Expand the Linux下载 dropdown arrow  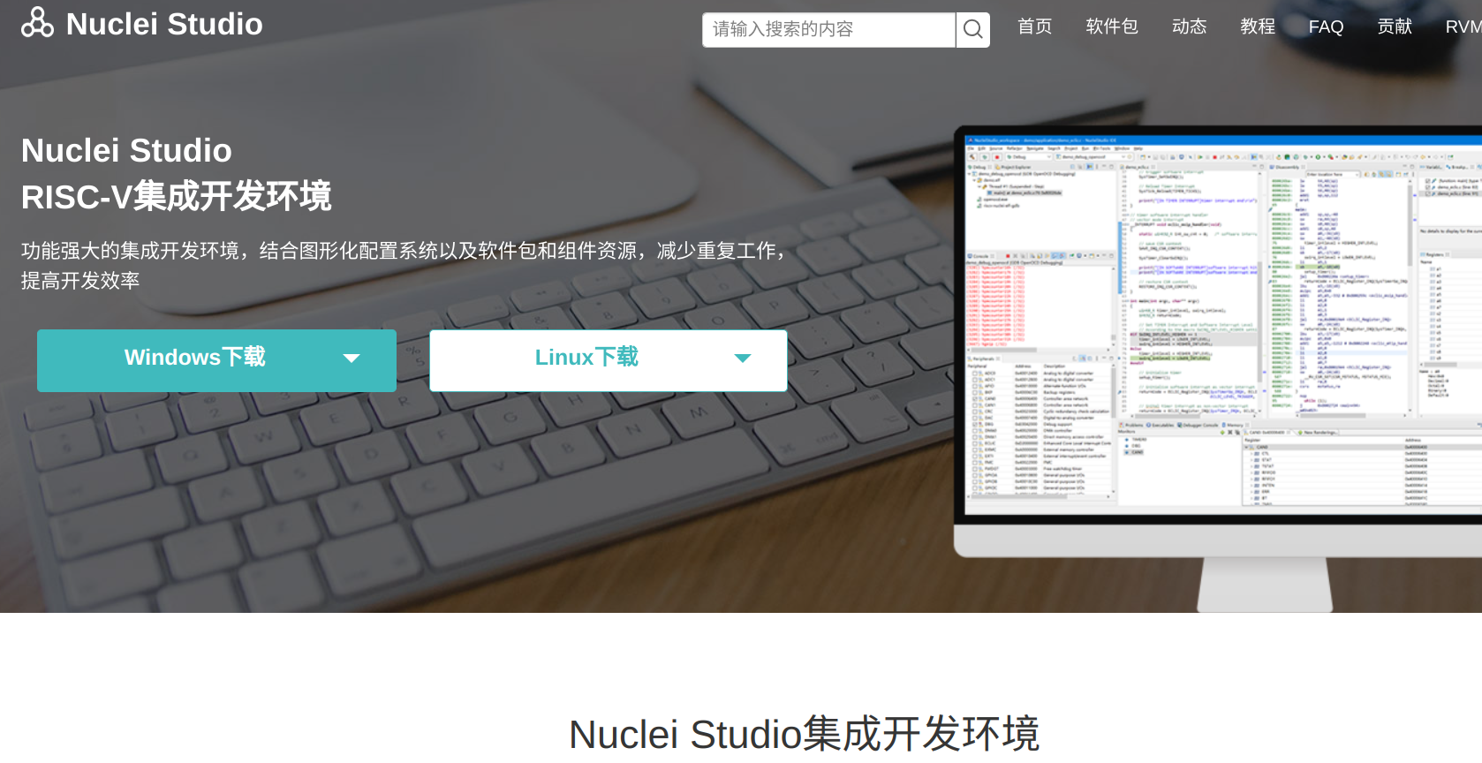743,359
